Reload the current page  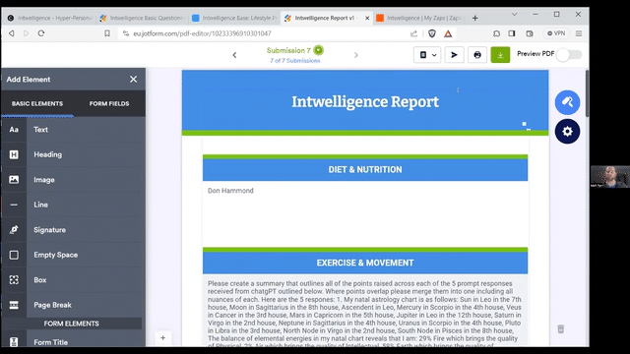41,33
